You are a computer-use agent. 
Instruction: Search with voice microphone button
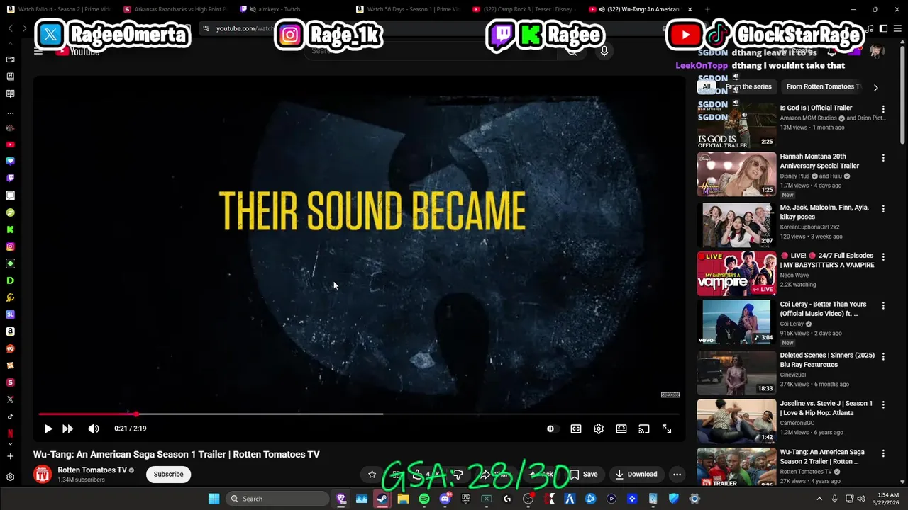604,50
